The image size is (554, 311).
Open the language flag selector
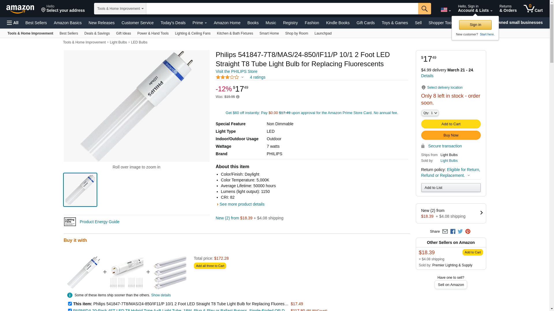pyautogui.click(x=446, y=10)
